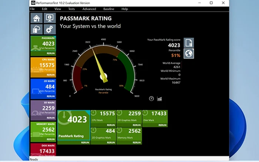
Task: Click the World Minimum 0 value
Action: [179, 75]
